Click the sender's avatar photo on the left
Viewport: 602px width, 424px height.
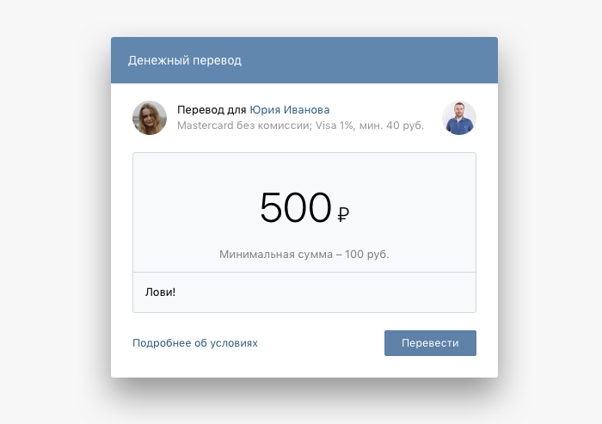click(x=150, y=118)
